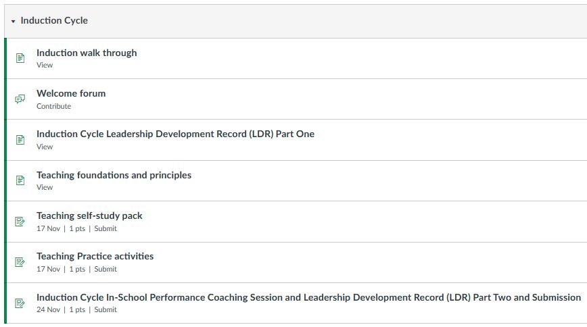The width and height of the screenshot is (587, 327).
Task: Click the Induction Cycle module header title
Action: (x=54, y=20)
